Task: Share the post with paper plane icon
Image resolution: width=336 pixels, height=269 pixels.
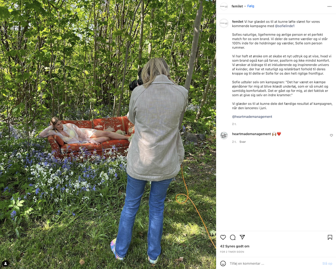Action: coord(242,237)
